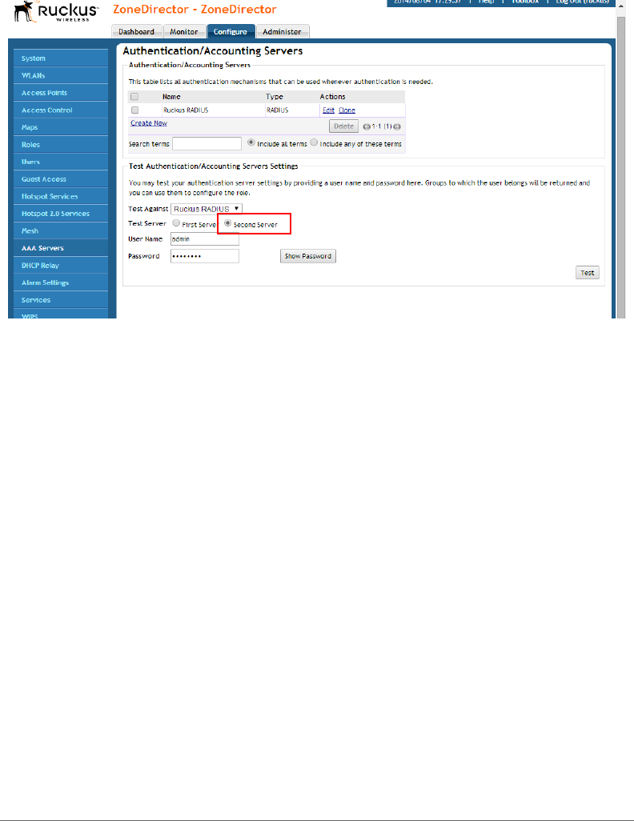Focus the Search terms input field
Screen dimensions: 634x821
click(207, 143)
